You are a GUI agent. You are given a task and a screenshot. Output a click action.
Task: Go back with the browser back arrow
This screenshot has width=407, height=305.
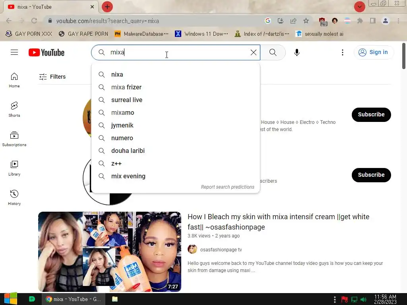[9, 21]
